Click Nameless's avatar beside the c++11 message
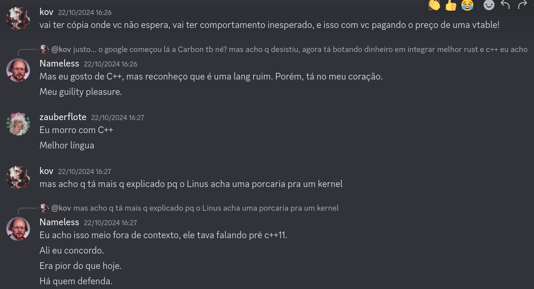Viewport: 534px width, 289px height. (x=18, y=229)
